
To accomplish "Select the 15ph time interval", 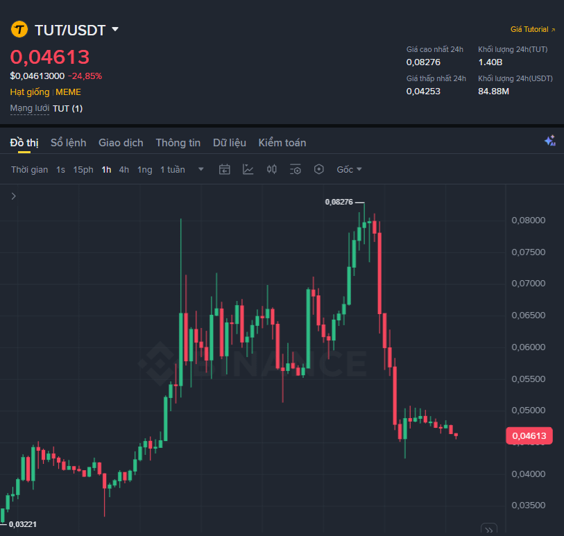I will click(x=83, y=170).
